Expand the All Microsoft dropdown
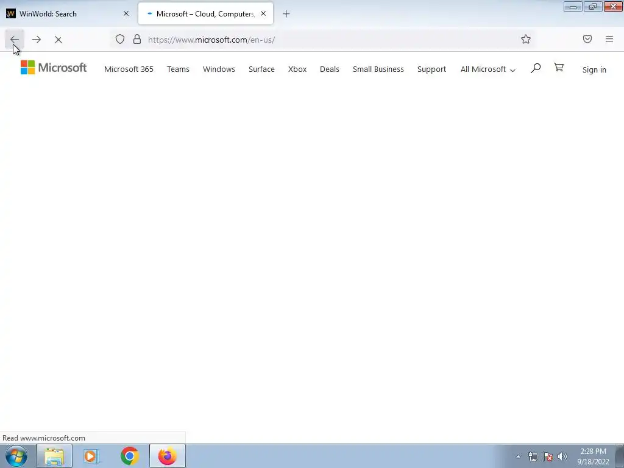624x468 pixels. coord(488,69)
